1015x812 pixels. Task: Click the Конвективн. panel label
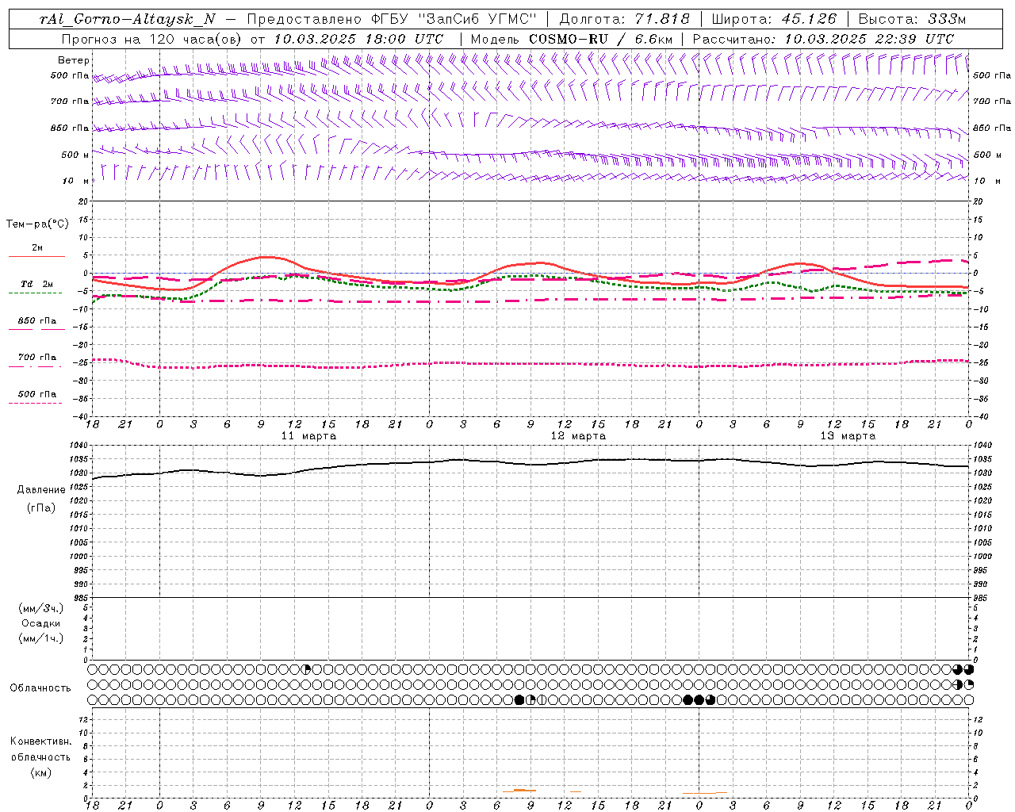click(x=41, y=741)
